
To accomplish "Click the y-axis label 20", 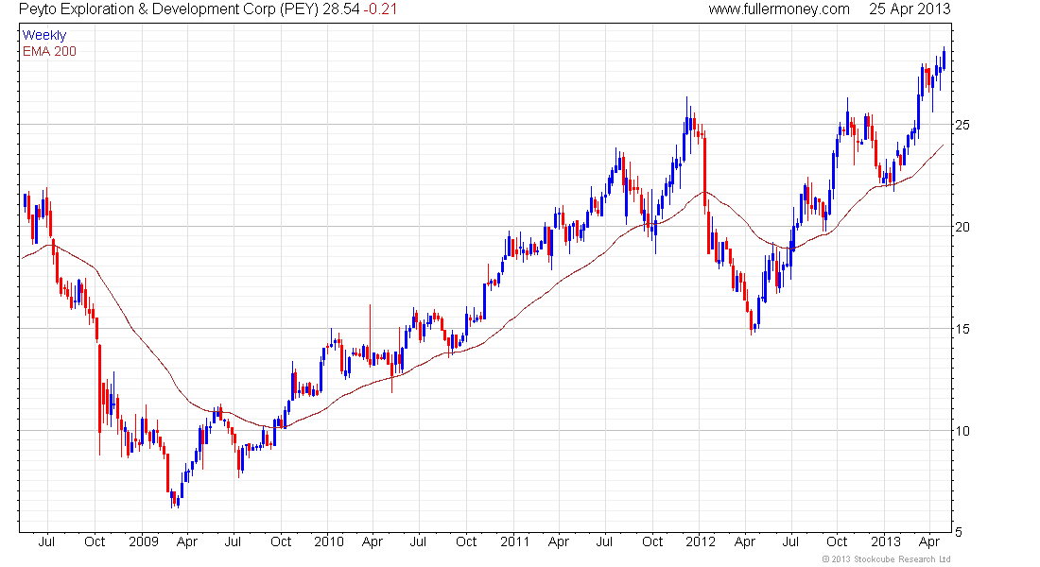I will pyautogui.click(x=962, y=227).
